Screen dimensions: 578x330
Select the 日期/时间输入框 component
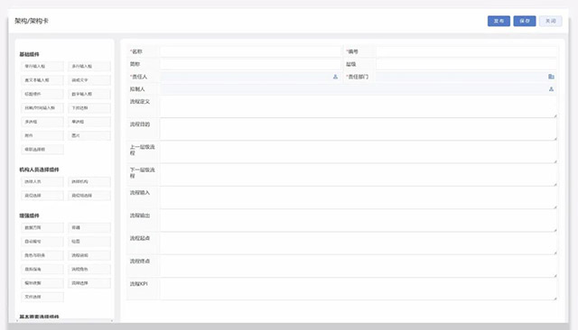42,108
